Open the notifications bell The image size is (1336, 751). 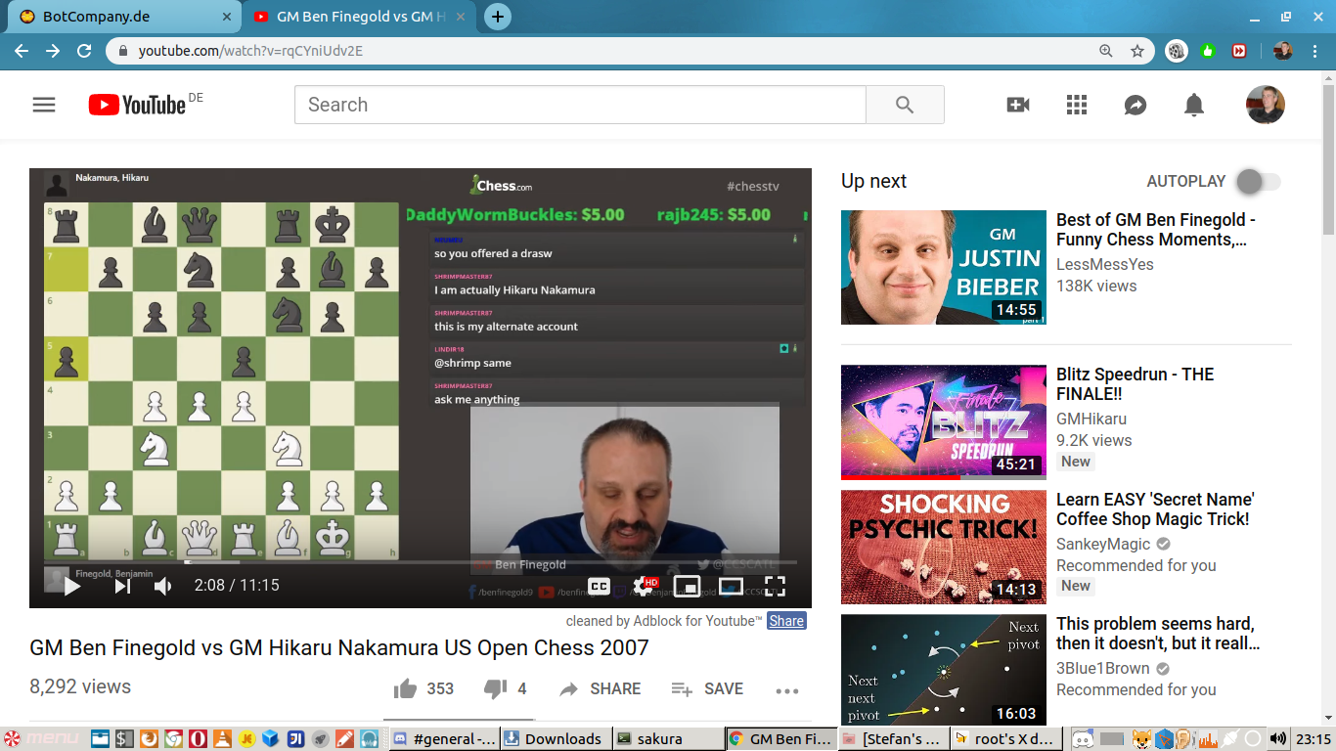click(x=1194, y=105)
